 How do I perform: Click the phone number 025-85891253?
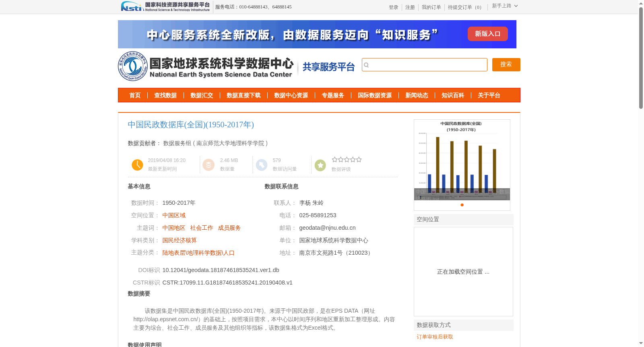(x=318, y=216)
